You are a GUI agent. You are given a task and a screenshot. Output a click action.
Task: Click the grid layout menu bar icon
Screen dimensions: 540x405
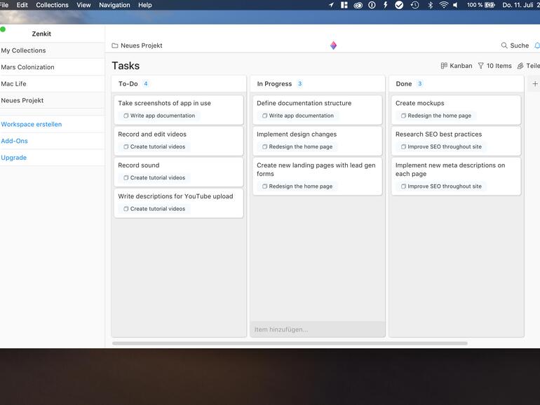[x=344, y=5]
